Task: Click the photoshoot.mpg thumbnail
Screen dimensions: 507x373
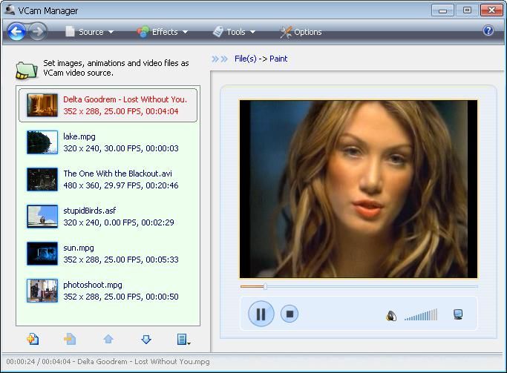Action: [x=42, y=291]
